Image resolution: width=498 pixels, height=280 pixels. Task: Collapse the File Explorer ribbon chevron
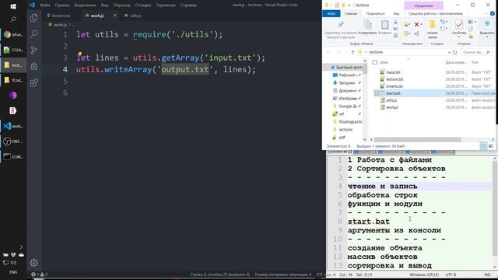point(486,14)
